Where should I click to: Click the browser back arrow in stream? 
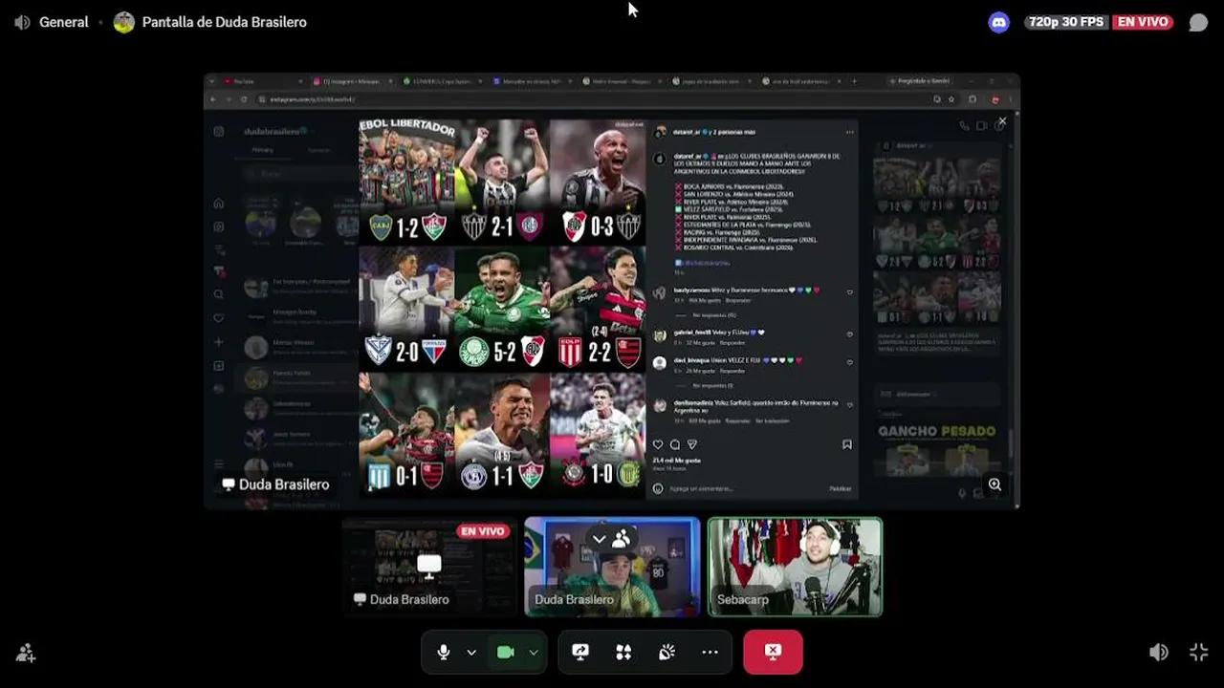point(213,99)
